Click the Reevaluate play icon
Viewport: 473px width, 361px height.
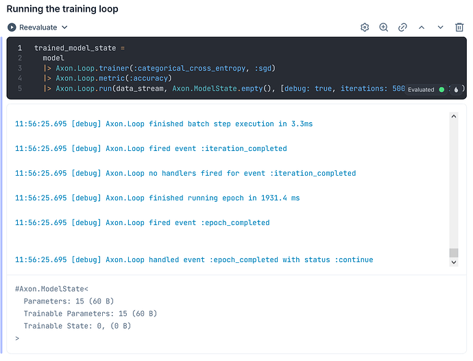12,27
